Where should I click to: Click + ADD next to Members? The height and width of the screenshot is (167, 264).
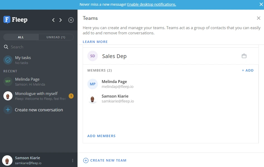(248, 70)
